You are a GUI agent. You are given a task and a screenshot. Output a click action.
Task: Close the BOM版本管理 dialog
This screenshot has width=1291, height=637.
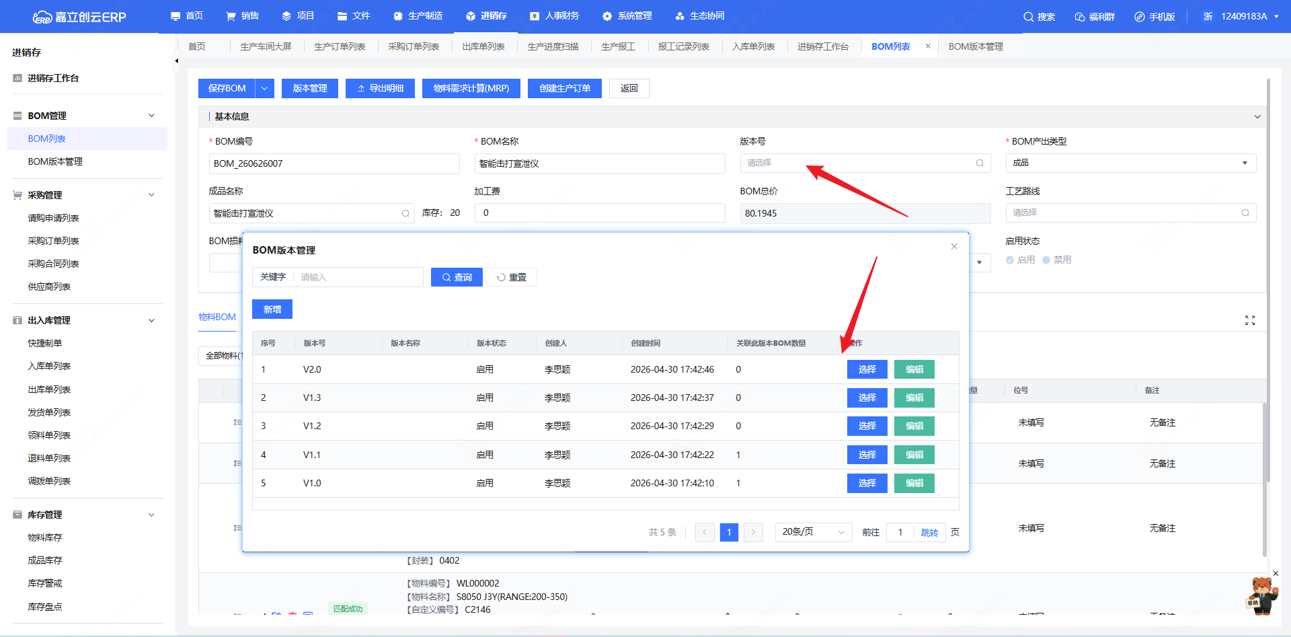[x=954, y=246]
